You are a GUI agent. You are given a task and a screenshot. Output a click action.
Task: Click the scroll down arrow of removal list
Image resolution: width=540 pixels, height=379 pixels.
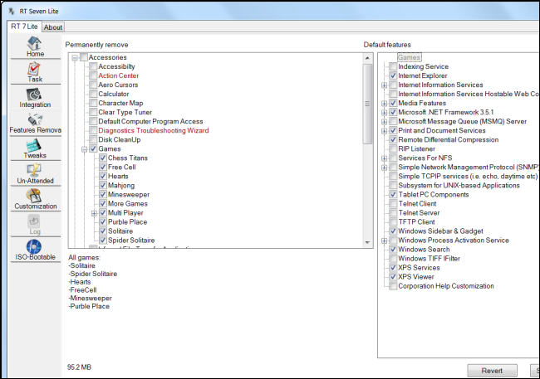[367, 242]
